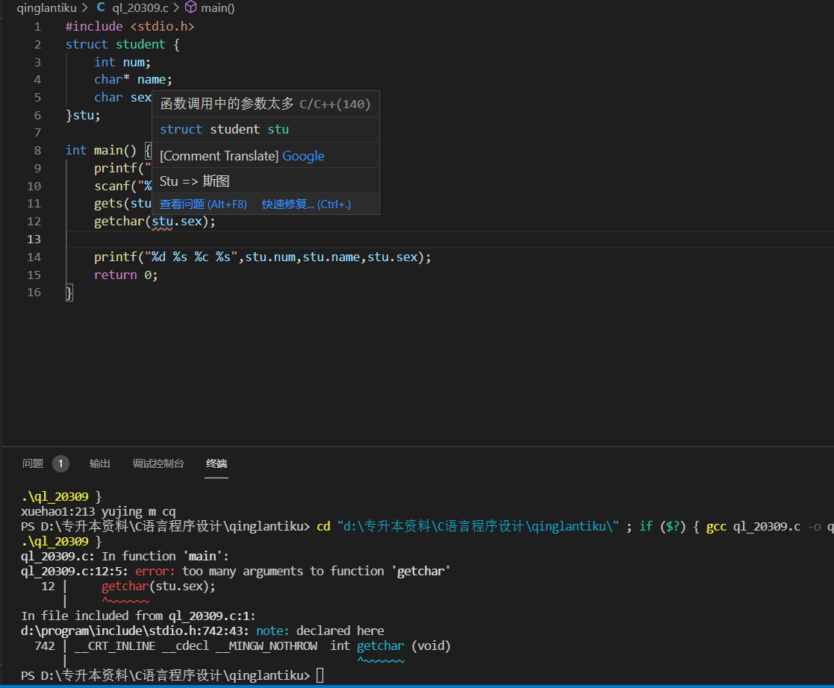This screenshot has width=834, height=688.
Task: Click the hover title 函数调用中的参数太多
Action: click(227, 104)
